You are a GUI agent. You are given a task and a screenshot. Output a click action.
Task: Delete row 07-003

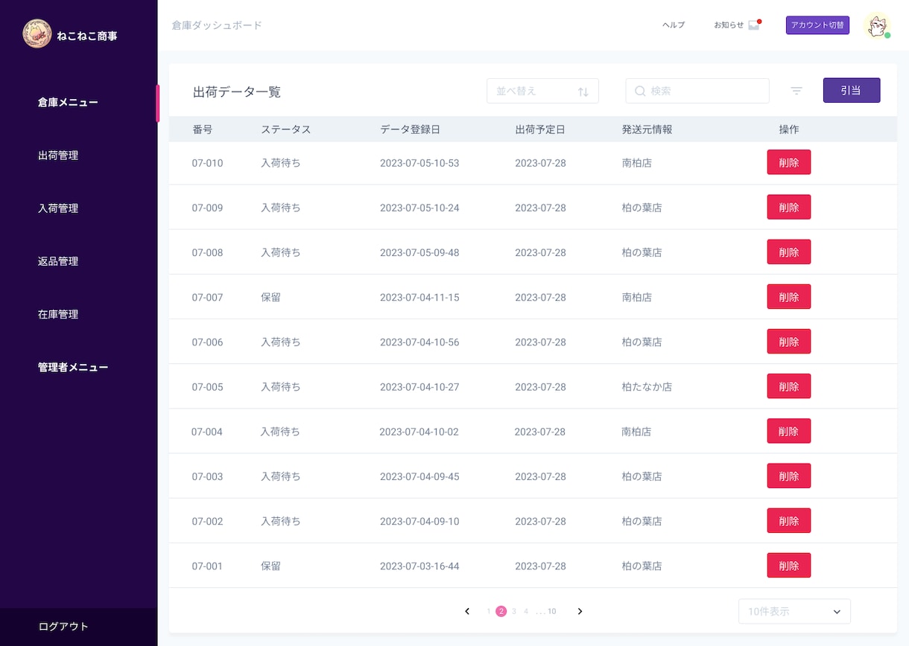pyautogui.click(x=789, y=476)
